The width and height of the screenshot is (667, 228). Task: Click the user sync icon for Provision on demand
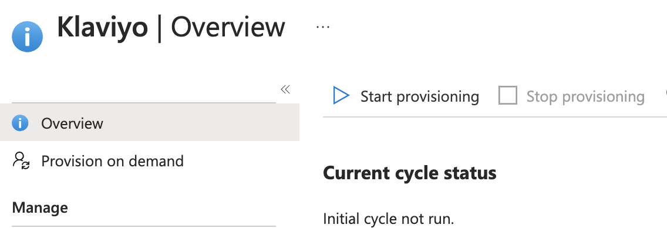[x=21, y=161]
